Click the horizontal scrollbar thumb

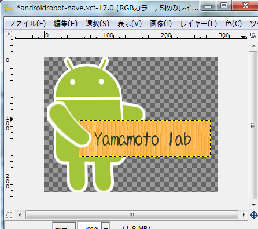tap(132, 215)
